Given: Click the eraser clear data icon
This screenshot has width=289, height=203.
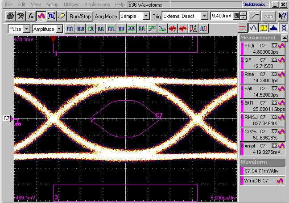Looking at the screenshot, I should pos(62,16).
